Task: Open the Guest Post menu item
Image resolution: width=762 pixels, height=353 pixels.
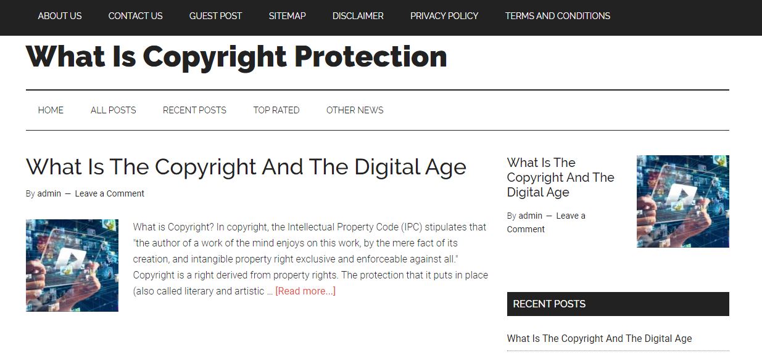Action: [x=215, y=16]
